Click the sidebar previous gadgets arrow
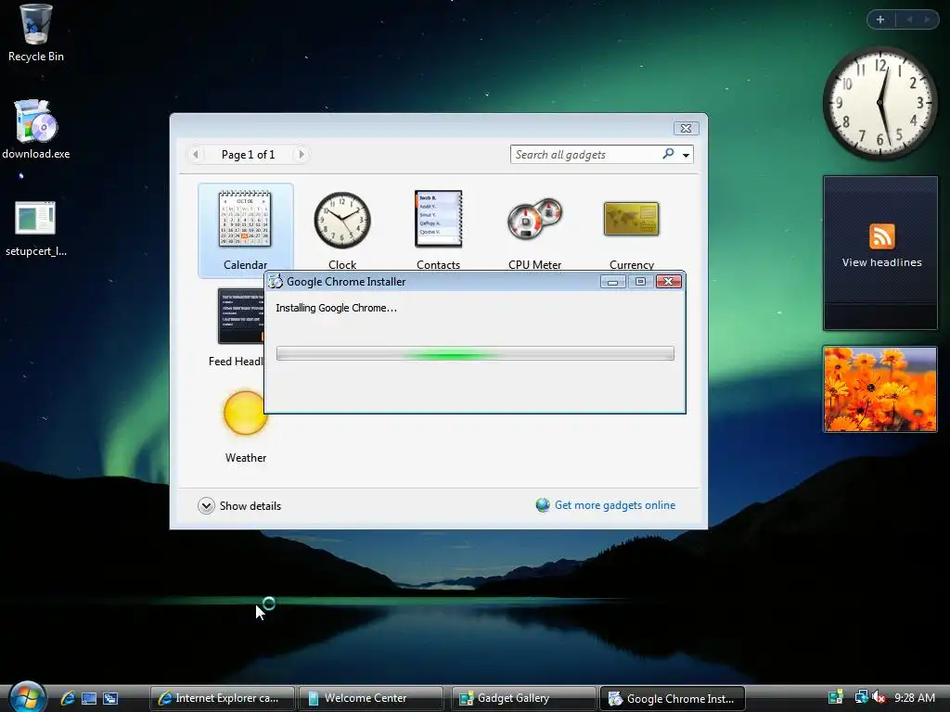950x712 pixels. click(909, 19)
